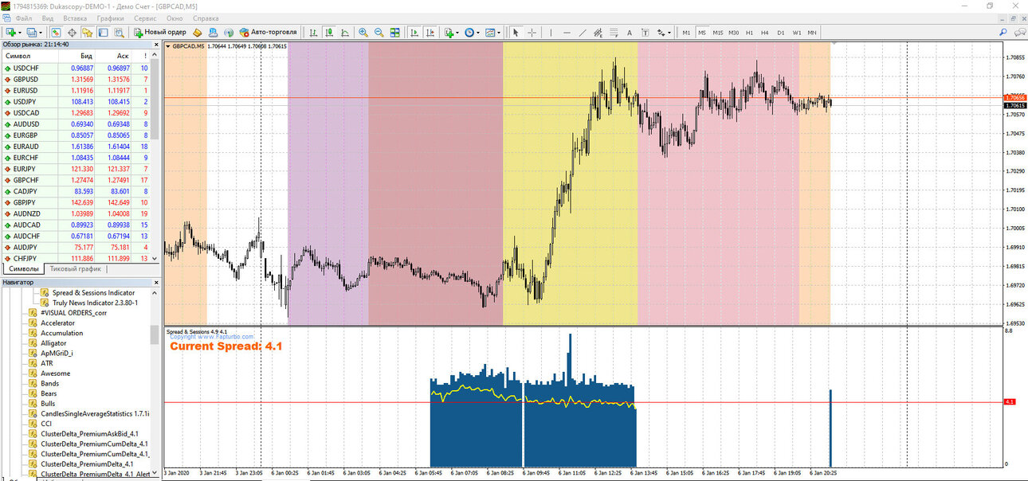Switch timeframe to MN
Viewport: 1028px width, 481px height.
(x=811, y=32)
